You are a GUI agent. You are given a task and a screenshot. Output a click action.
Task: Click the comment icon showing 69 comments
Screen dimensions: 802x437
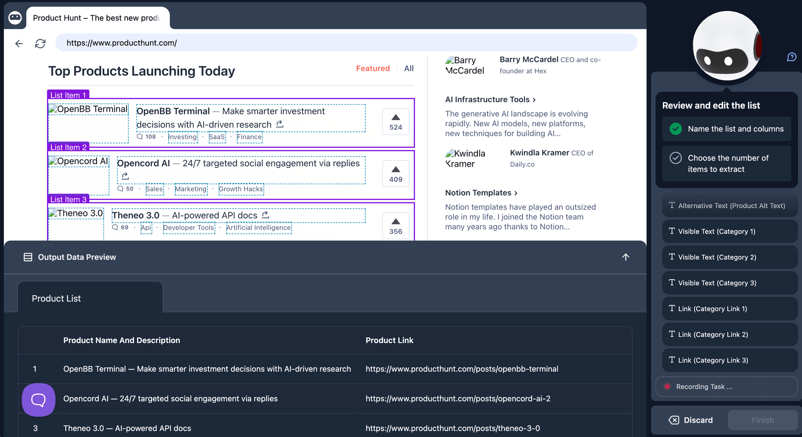pos(115,228)
